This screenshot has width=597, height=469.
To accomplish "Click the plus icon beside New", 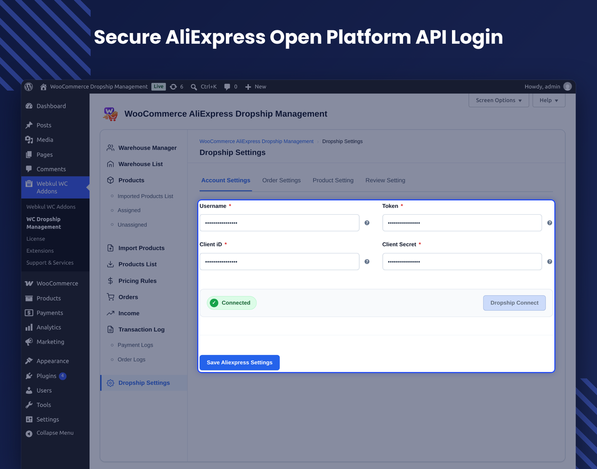I will point(248,87).
